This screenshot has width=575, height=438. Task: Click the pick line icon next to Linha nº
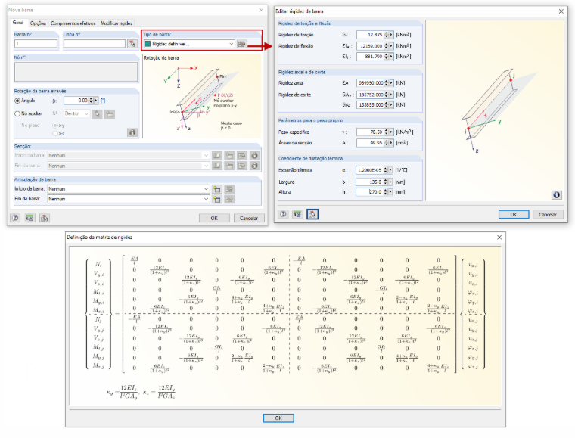(x=132, y=44)
